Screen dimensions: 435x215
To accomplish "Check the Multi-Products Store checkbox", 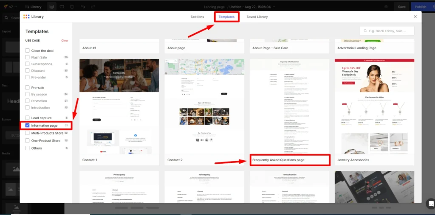I will coord(27,133).
